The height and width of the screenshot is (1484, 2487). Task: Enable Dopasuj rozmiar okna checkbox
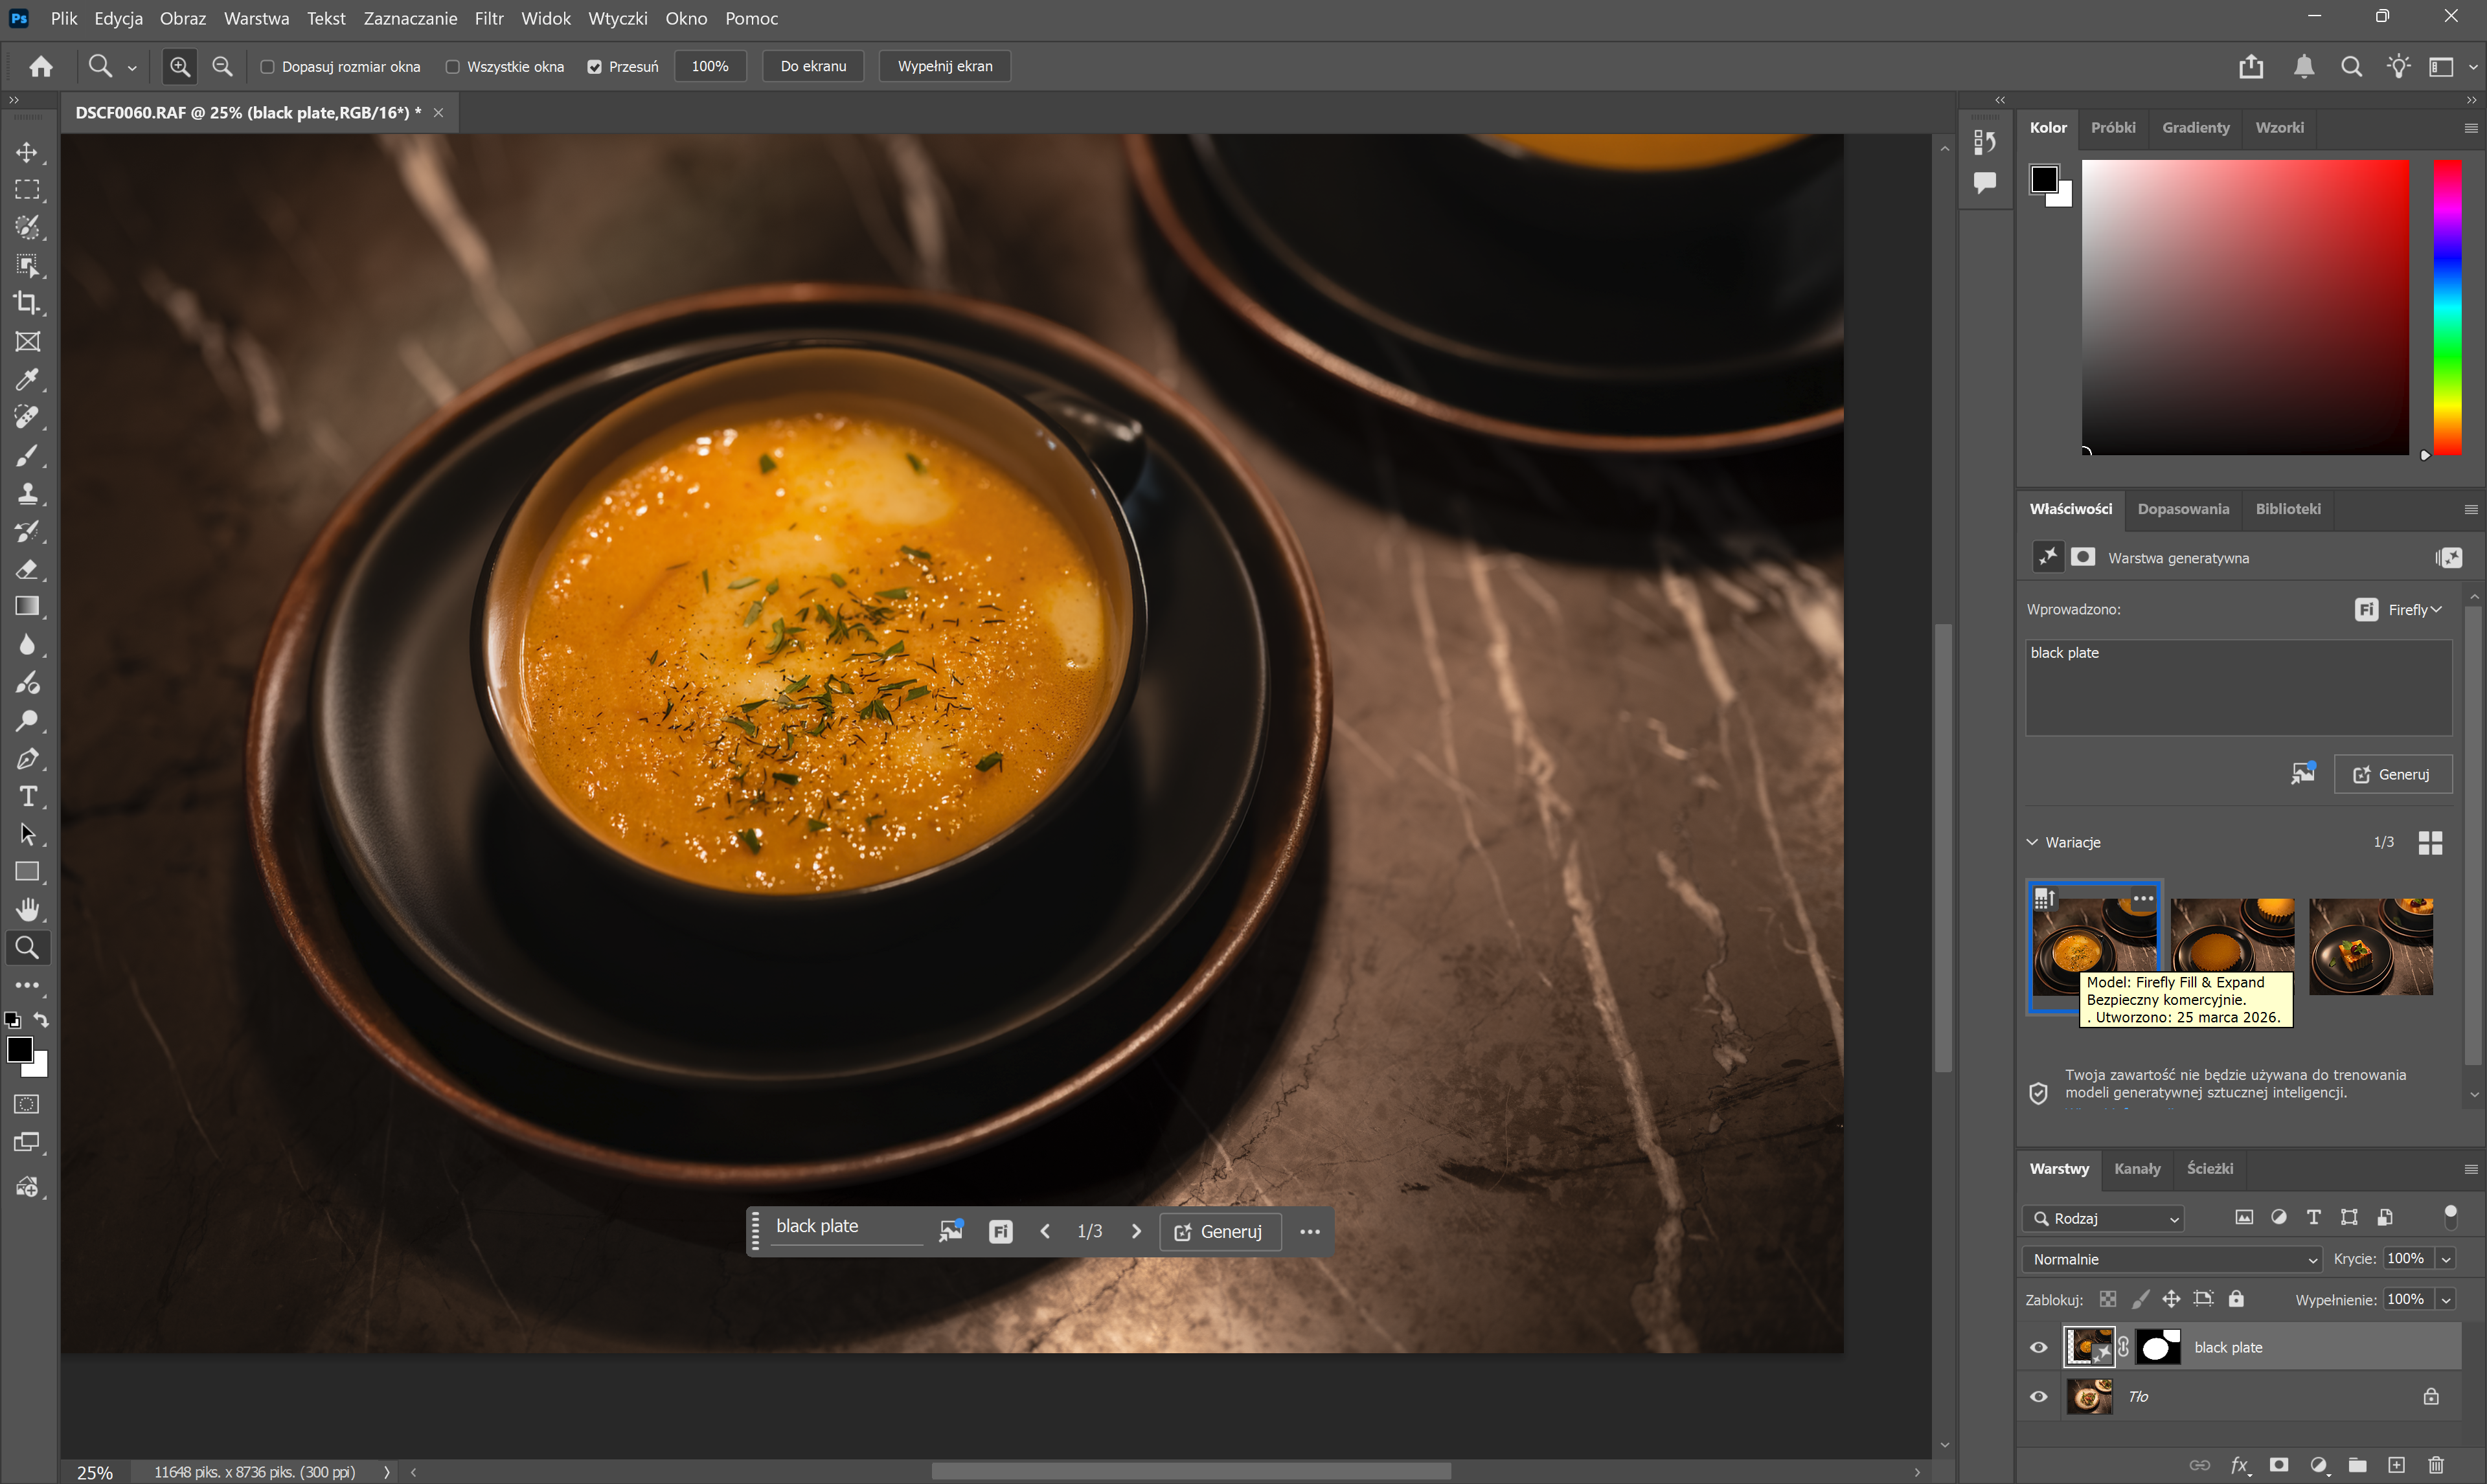(x=267, y=67)
